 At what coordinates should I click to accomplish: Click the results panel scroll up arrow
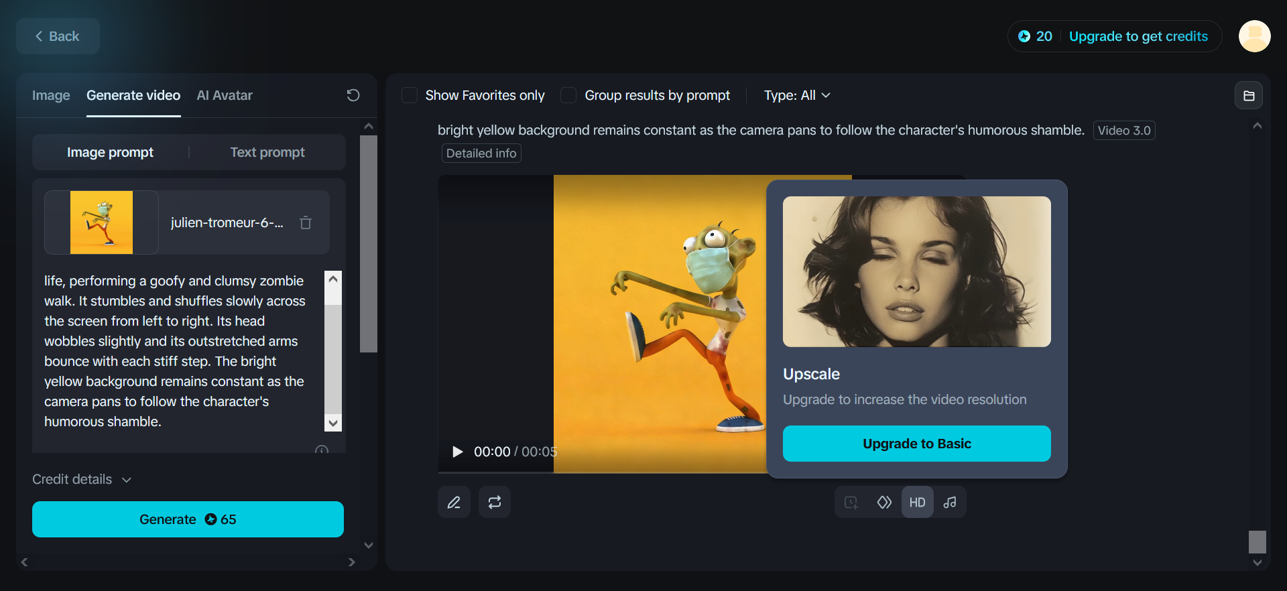tap(1258, 125)
